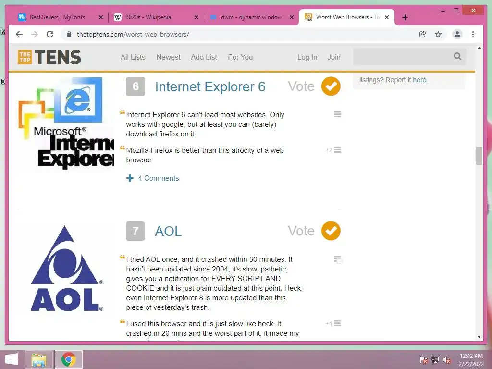The width and height of the screenshot is (492, 369).
Task: Bookmark this page with the star icon
Action: [x=438, y=34]
